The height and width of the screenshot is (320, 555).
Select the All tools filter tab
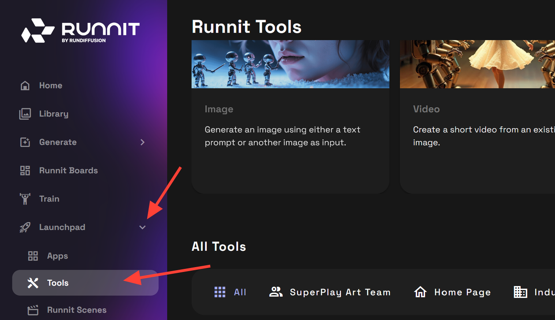pos(231,292)
